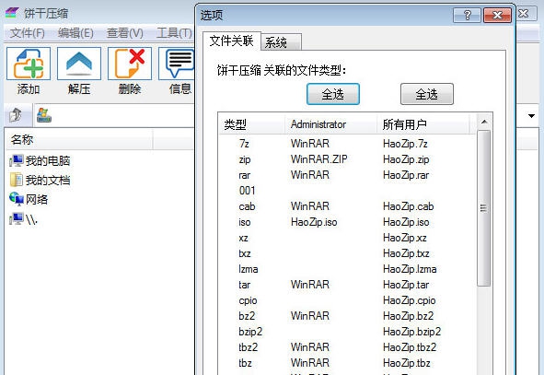The width and height of the screenshot is (544, 375).
Task: Select the txz type row
Action: (347, 253)
